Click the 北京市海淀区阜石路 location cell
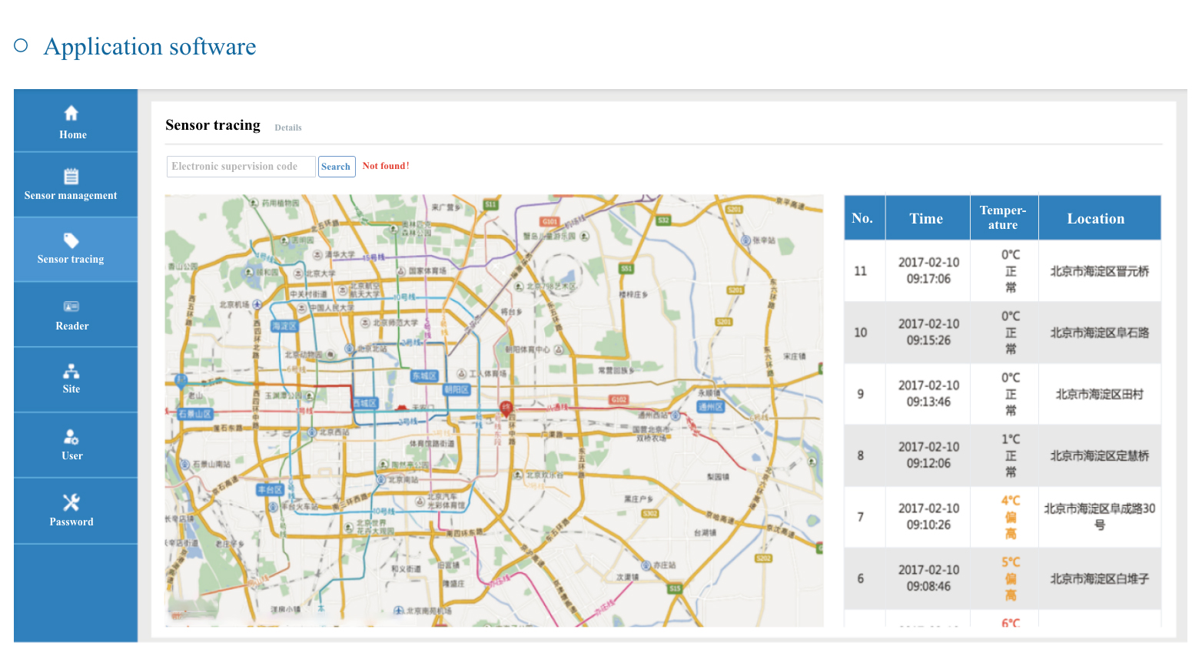Viewport: 1202px width, 659px height. (x=1100, y=333)
